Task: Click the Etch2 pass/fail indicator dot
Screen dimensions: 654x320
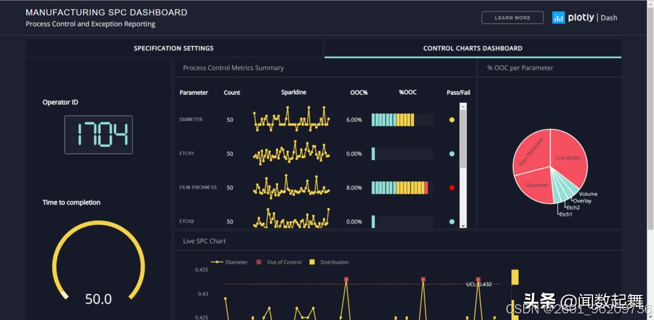Action: tap(452, 221)
